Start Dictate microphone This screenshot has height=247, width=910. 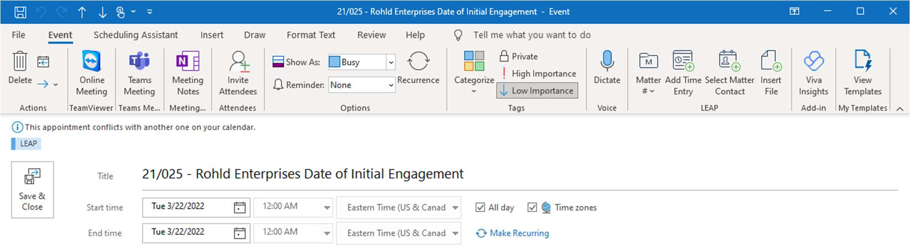[607, 62]
